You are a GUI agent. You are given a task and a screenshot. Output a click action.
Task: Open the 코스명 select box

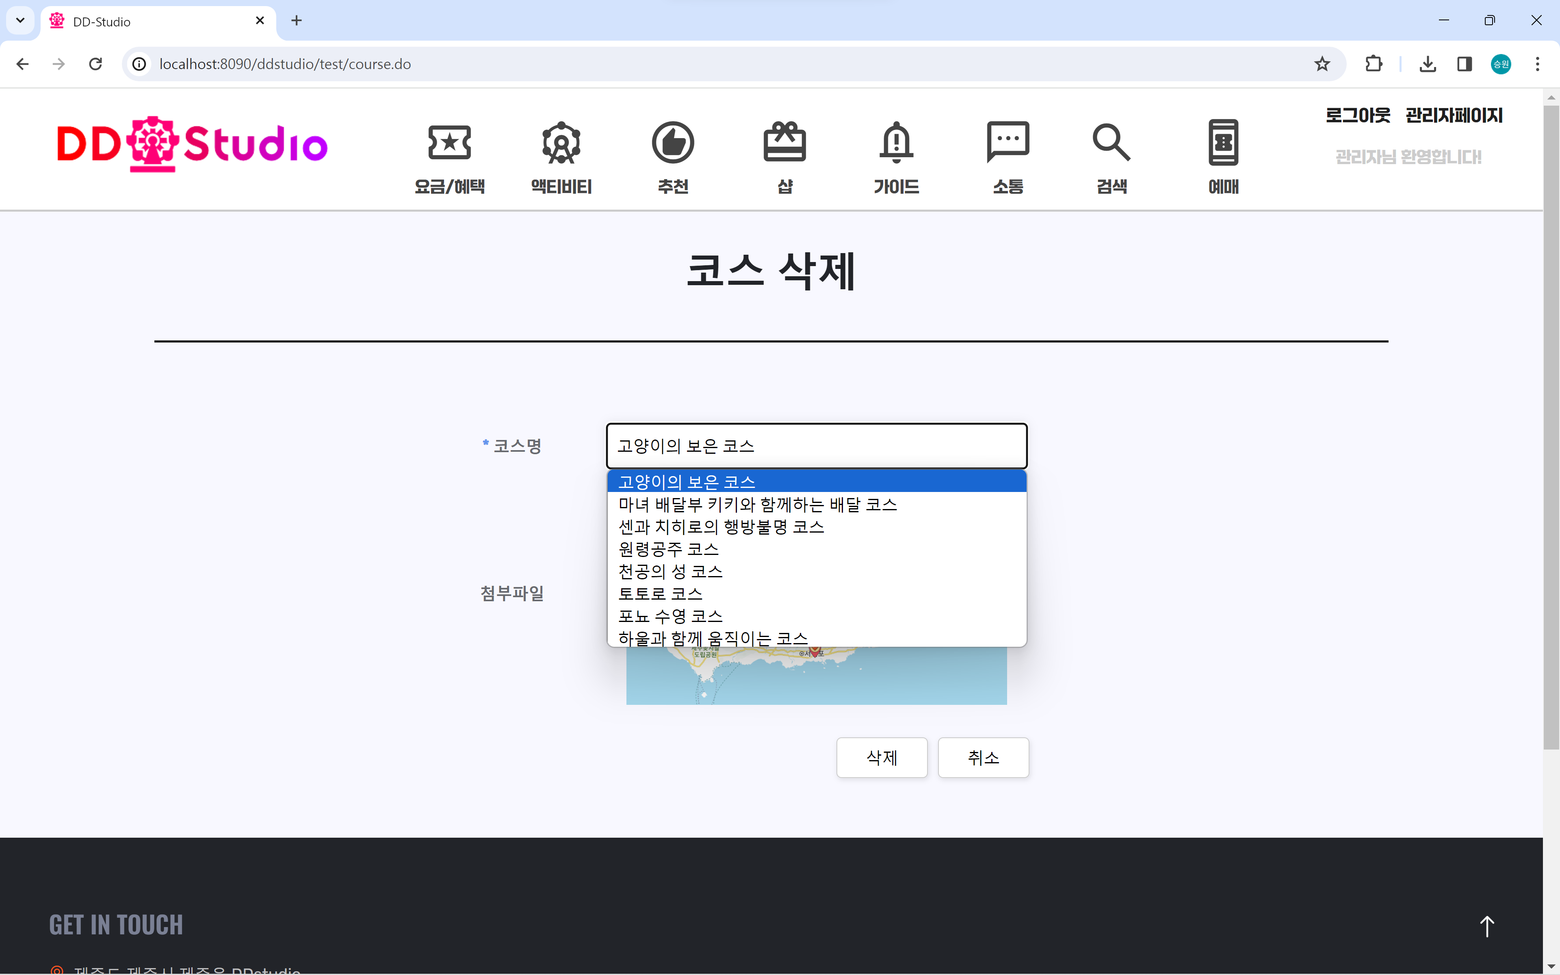(817, 446)
